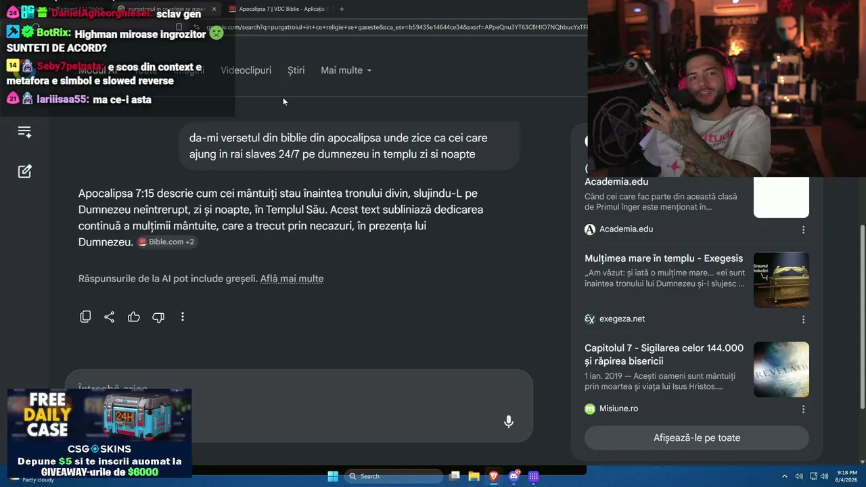866x487 pixels.
Task: Open a new browser tab
Action: [342, 9]
